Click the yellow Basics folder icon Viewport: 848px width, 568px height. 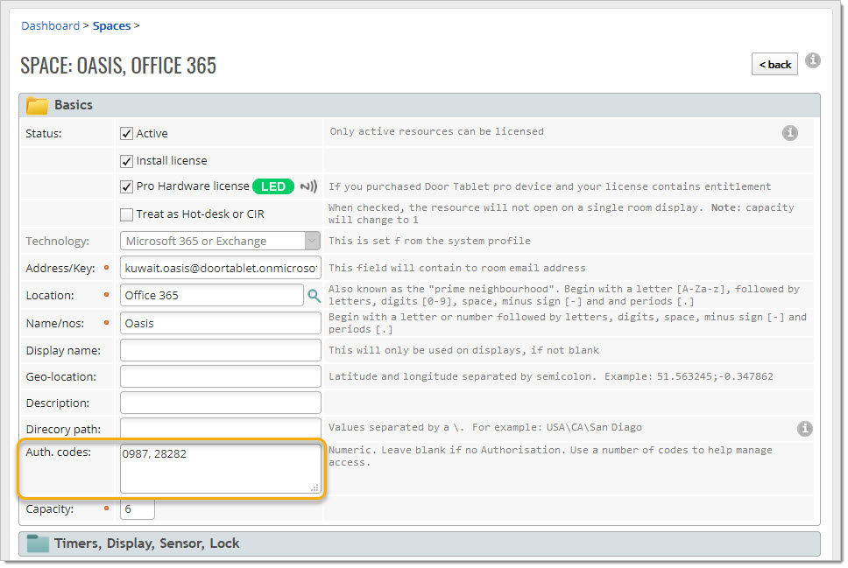click(x=37, y=106)
